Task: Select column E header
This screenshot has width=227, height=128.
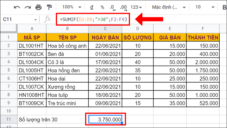Action: point(170,29)
